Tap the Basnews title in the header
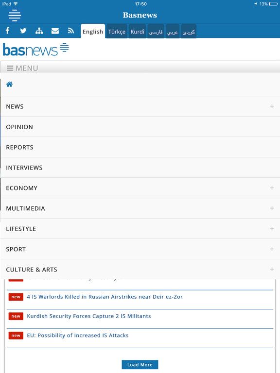 (x=140, y=15)
